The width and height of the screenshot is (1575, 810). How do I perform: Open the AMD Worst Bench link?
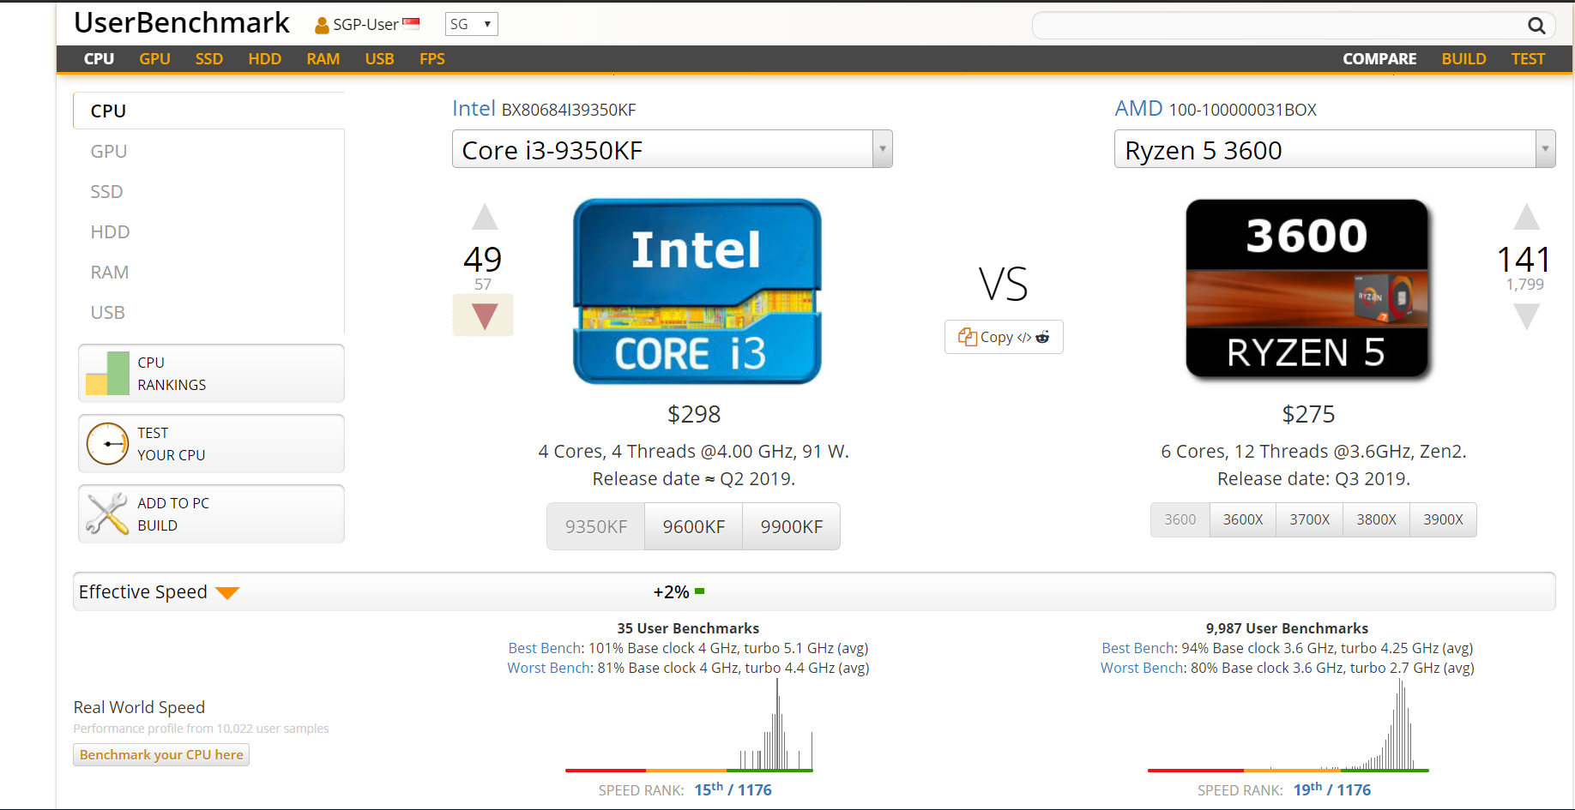point(1142,668)
